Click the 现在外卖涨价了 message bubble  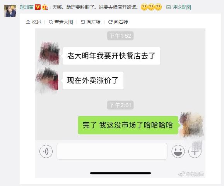93,80
